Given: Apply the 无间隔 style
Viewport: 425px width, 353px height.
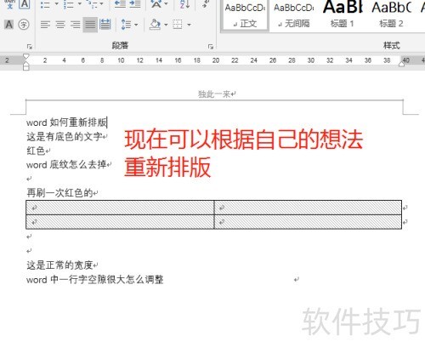Looking at the screenshot, I should click(x=294, y=14).
